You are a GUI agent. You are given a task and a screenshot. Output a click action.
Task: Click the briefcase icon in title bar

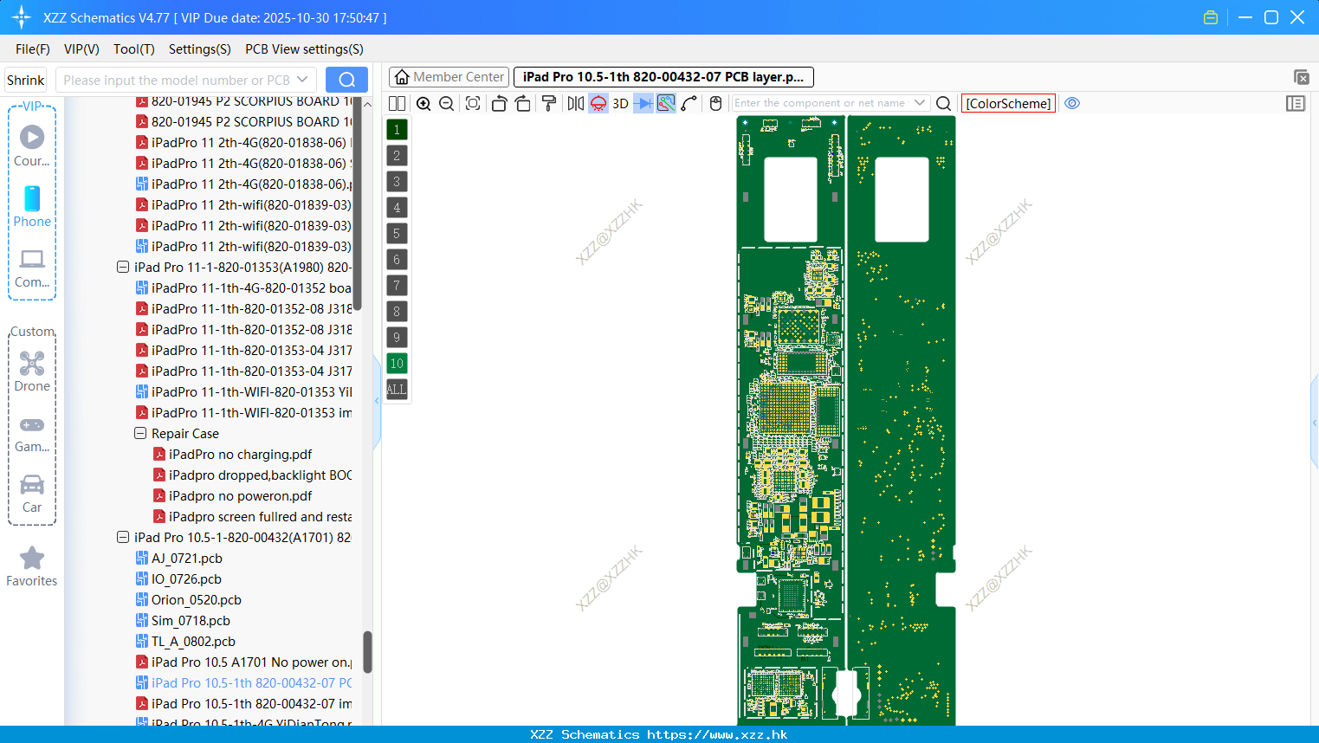(x=1211, y=17)
